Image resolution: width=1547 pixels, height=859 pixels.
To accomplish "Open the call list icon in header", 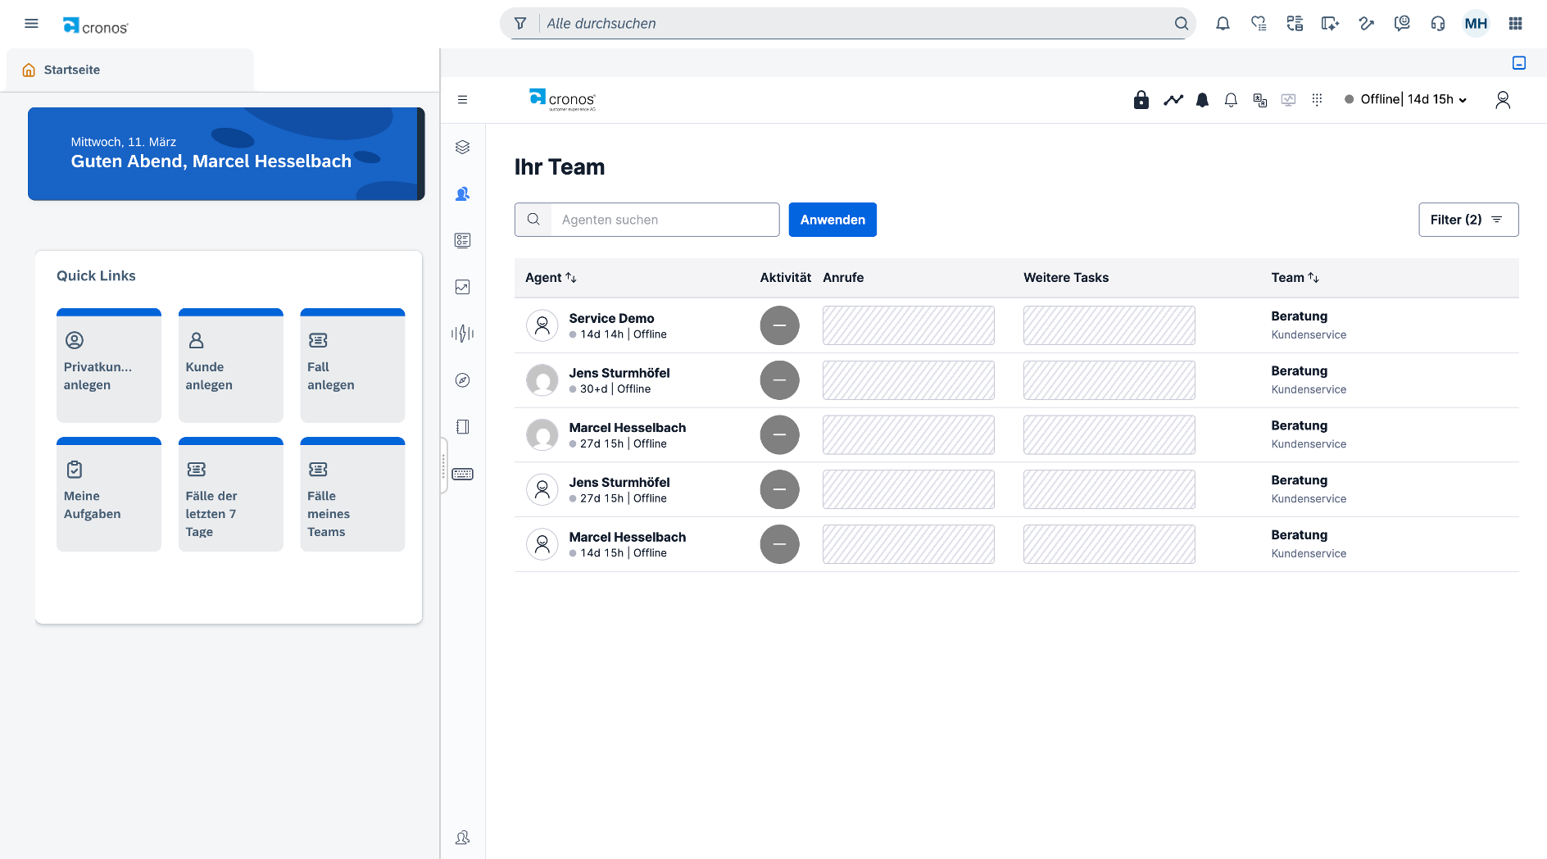I will pos(1295,24).
